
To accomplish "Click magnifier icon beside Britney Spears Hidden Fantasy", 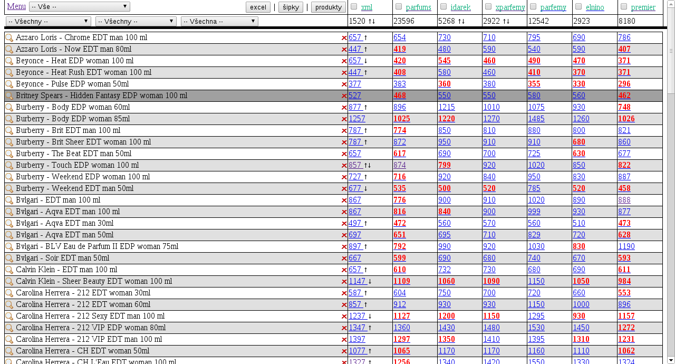I will point(9,96).
